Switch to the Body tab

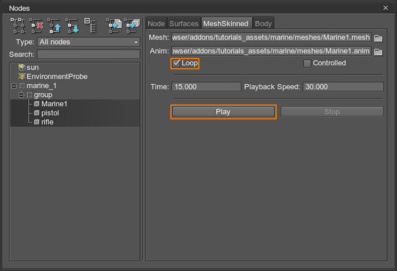263,23
